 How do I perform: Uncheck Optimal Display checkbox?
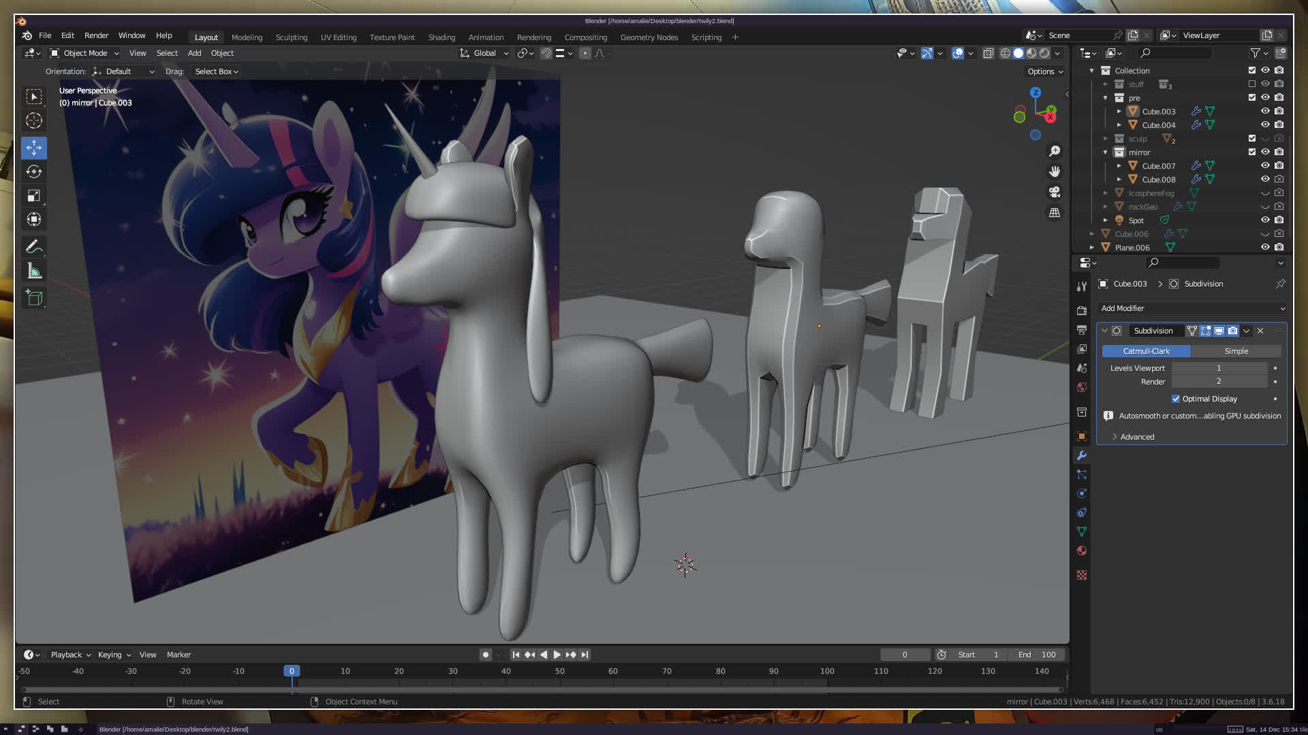(x=1176, y=399)
